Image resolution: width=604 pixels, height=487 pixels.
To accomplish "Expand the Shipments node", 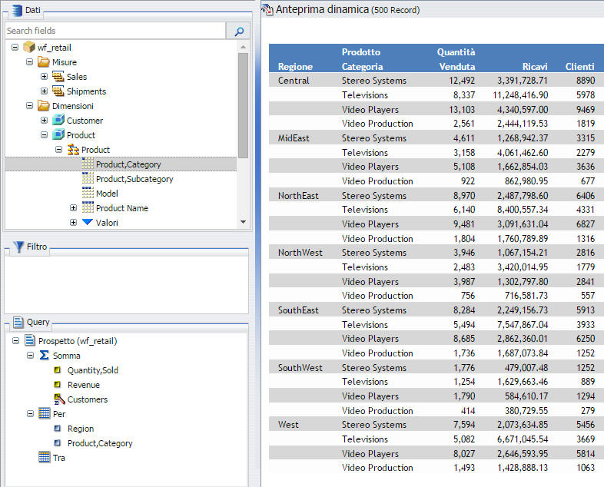I will pos(45,91).
